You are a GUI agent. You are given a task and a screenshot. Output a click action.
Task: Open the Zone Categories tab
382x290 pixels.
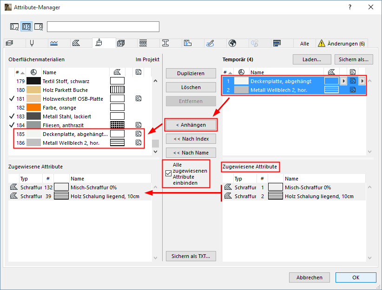coord(188,43)
